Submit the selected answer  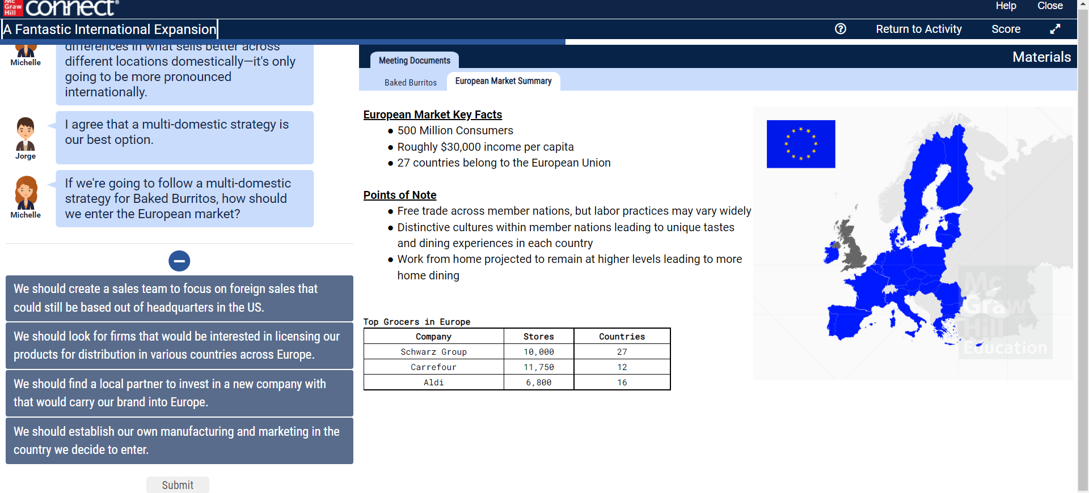[178, 484]
